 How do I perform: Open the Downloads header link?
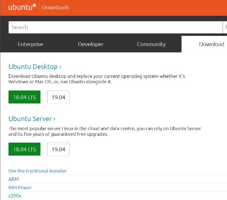55,8
